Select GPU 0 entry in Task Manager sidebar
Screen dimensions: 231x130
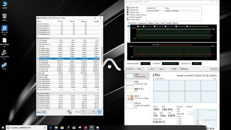137,105
